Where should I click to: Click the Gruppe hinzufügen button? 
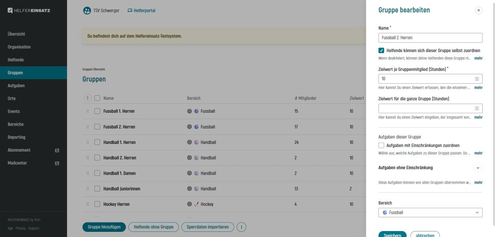coord(104,227)
